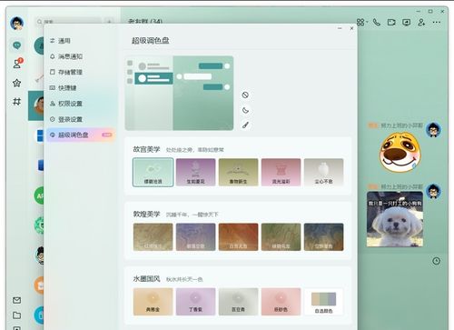
Task: Pick the purple-grey 敦煌美学 texture theme
Action: pyautogui.click(x=196, y=237)
